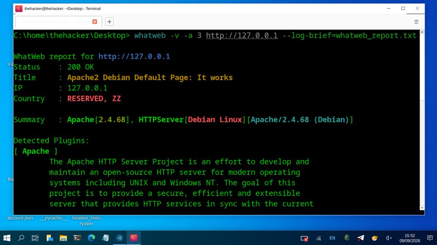
Task: Open the Windows Start menu
Action: point(7,238)
